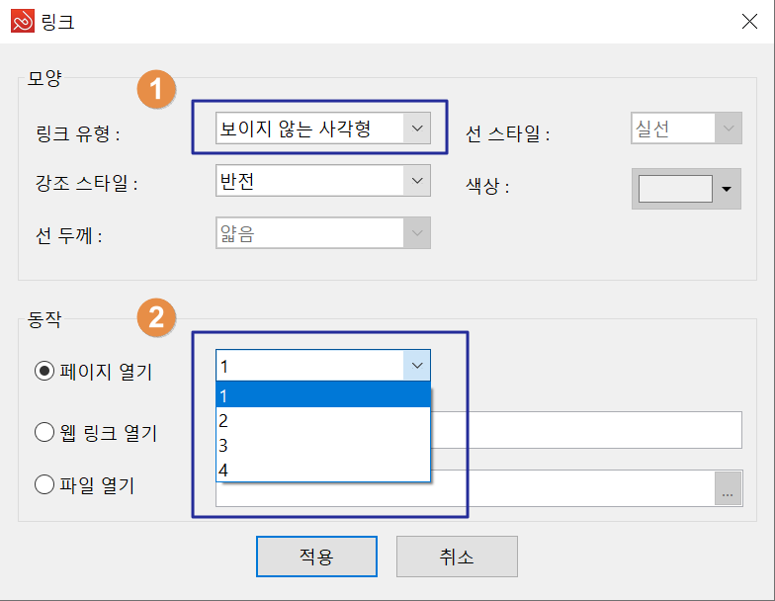Click the 색상 : label
Viewport: 775px width, 601px height.
487,186
